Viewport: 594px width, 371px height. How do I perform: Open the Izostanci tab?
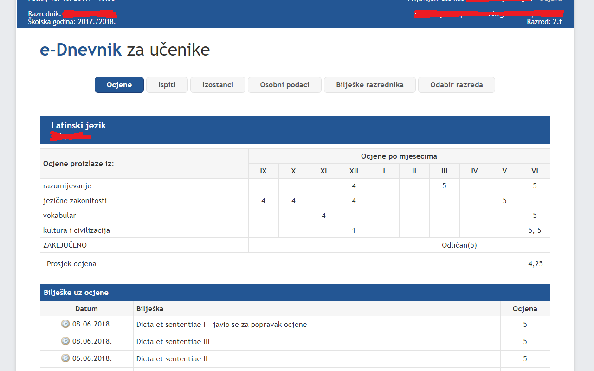217,85
